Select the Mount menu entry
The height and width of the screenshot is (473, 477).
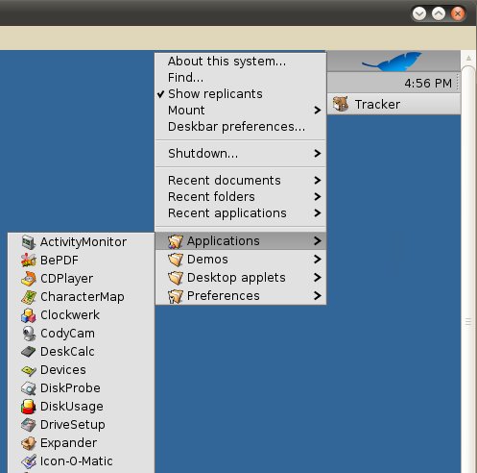(x=241, y=111)
